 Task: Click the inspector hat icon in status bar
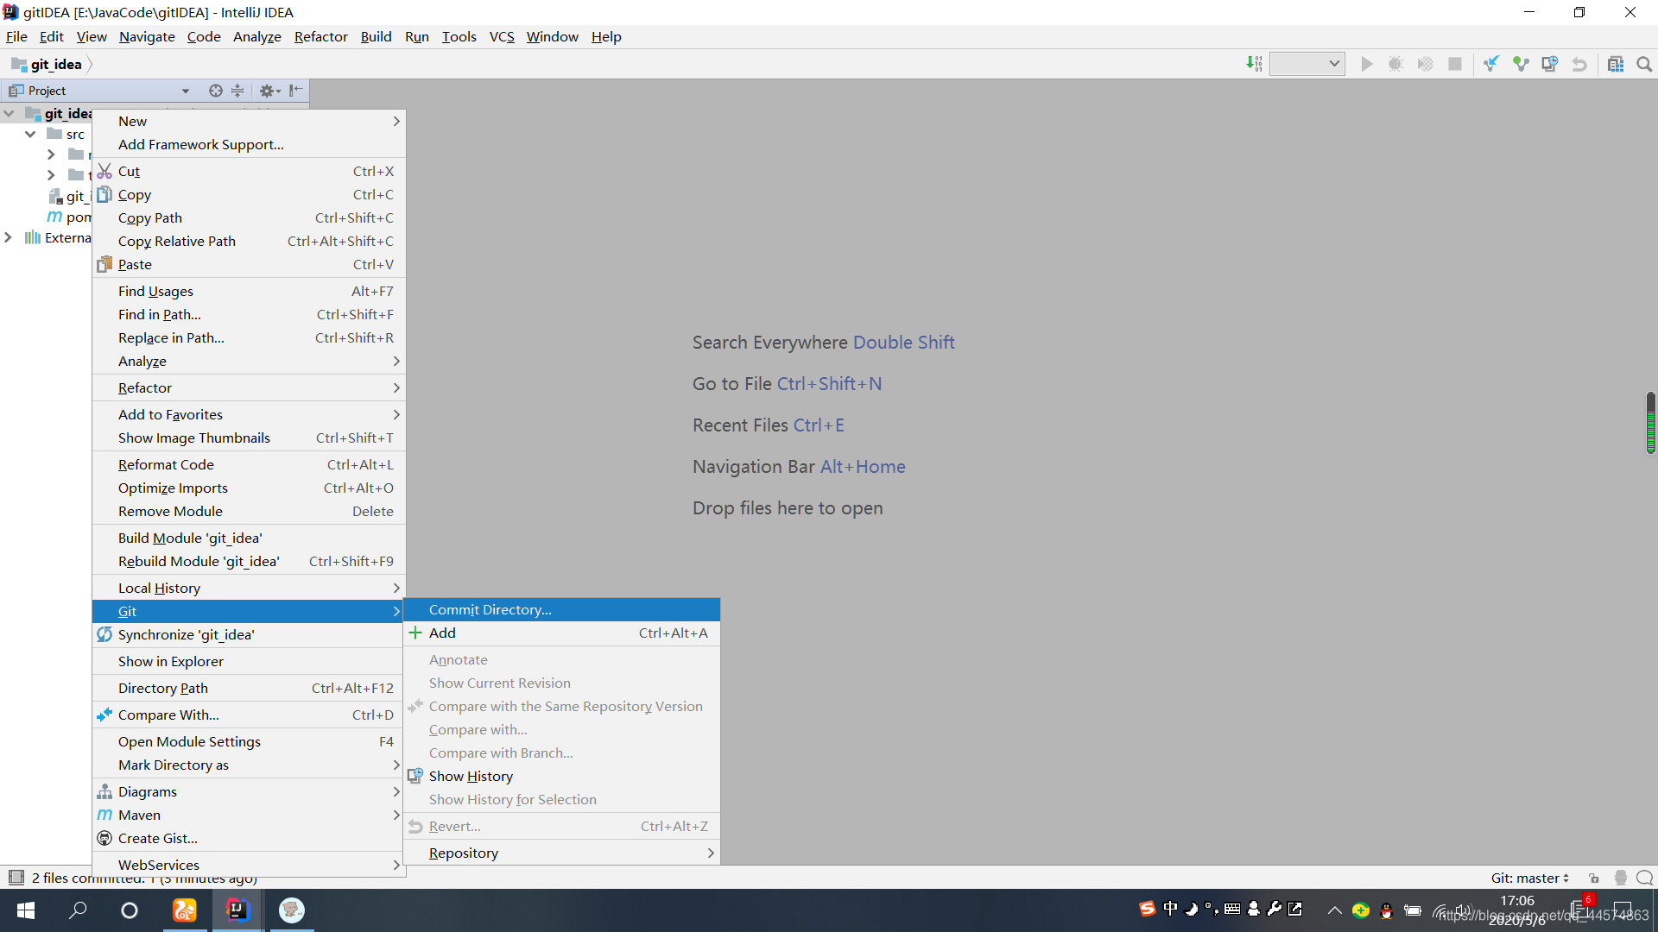(1620, 878)
